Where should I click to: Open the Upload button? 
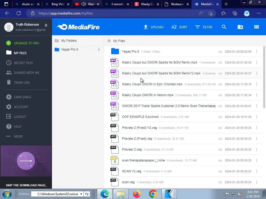pos(154,27)
